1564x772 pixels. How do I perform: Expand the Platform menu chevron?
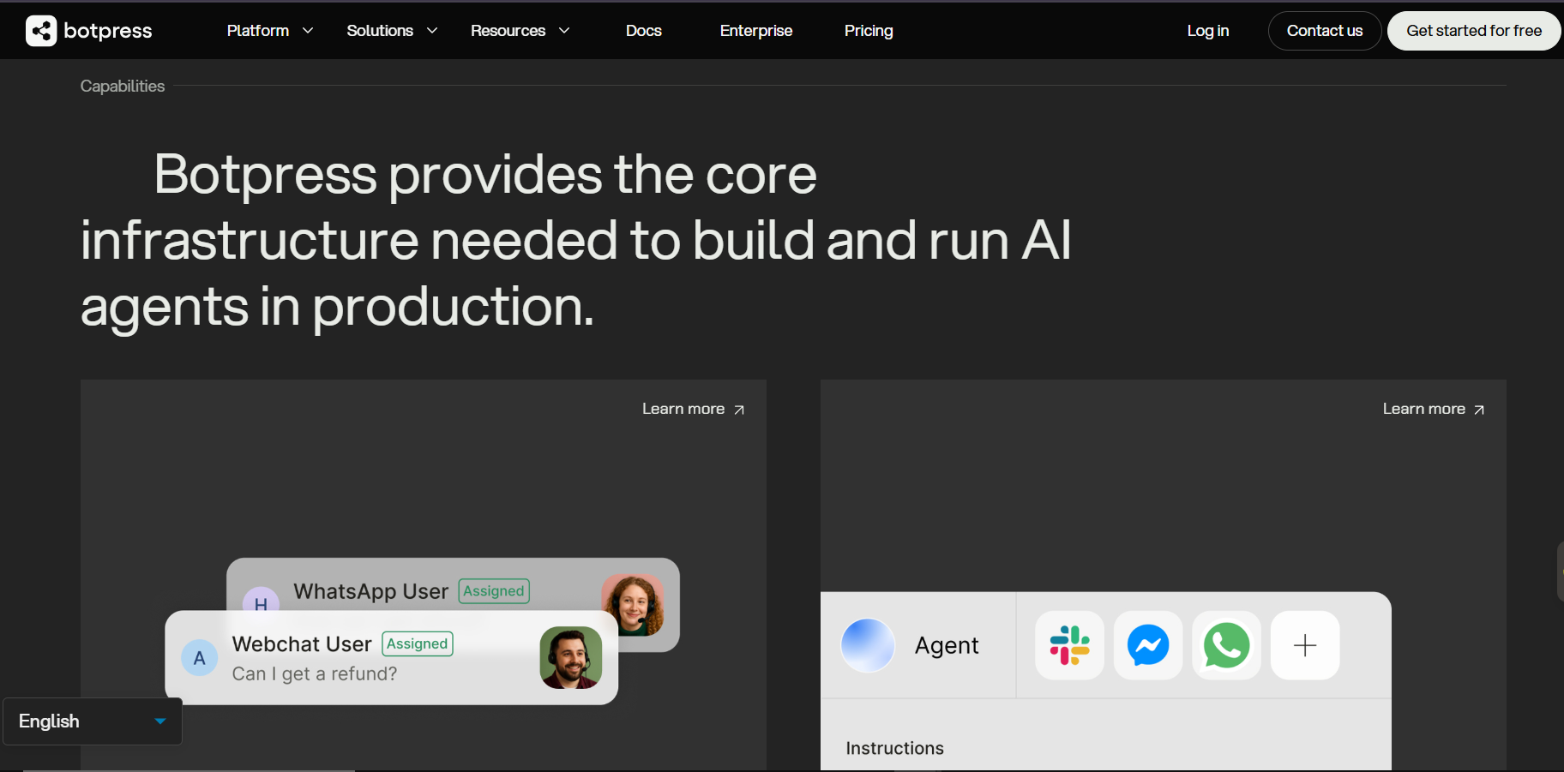(x=308, y=31)
